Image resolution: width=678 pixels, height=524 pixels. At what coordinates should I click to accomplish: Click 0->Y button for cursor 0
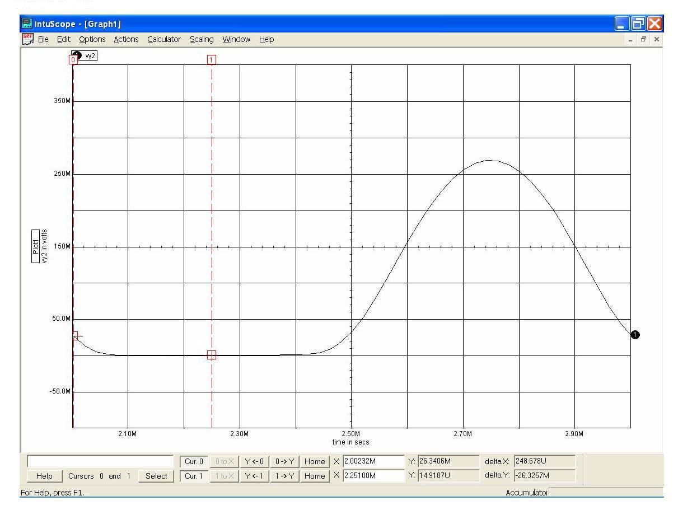click(284, 461)
